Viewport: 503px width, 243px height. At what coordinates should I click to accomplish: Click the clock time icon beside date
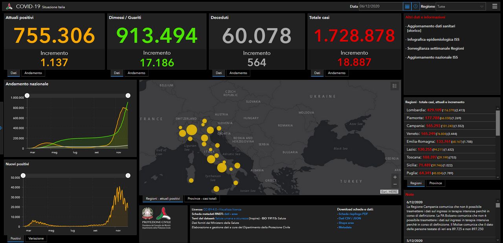click(x=416, y=6)
